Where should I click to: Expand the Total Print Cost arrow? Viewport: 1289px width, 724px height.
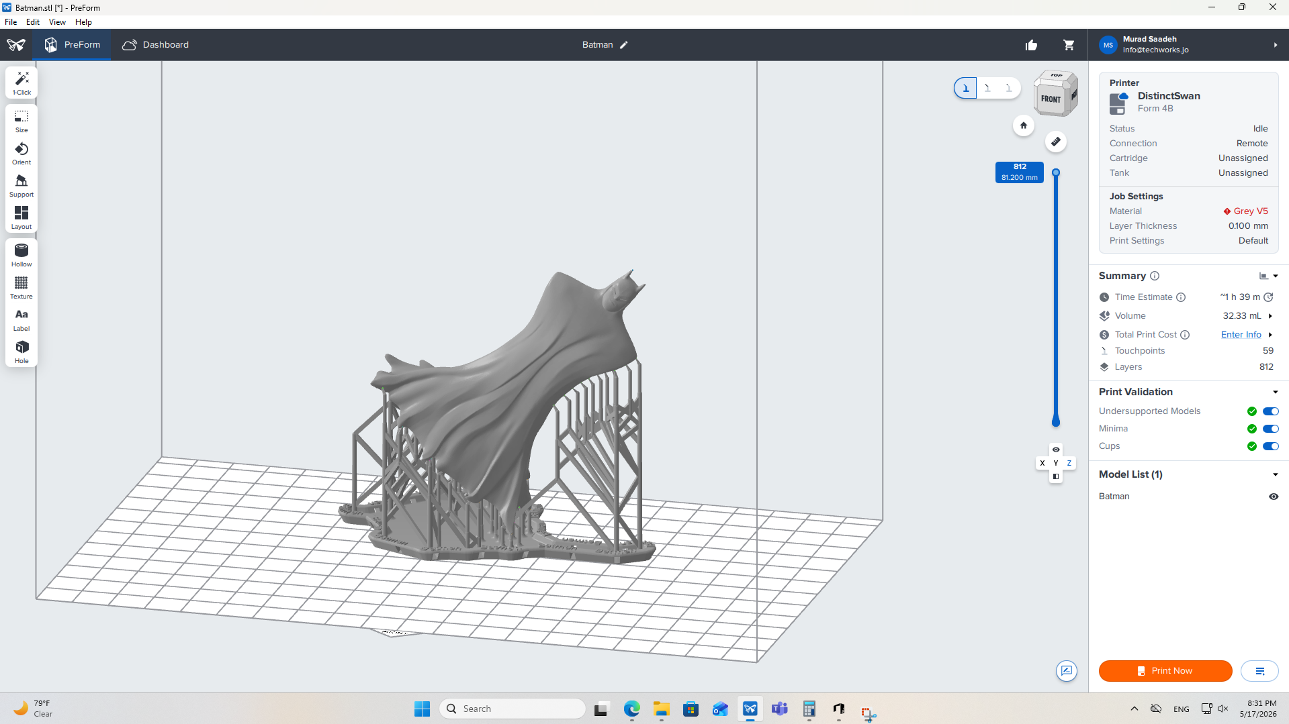point(1270,335)
